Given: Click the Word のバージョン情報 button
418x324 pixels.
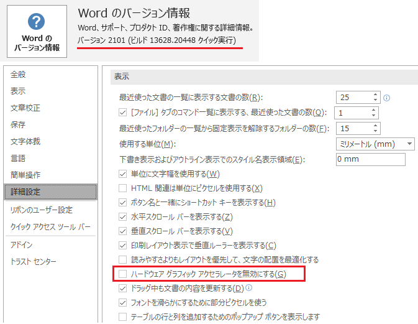Looking at the screenshot, I should (37, 31).
